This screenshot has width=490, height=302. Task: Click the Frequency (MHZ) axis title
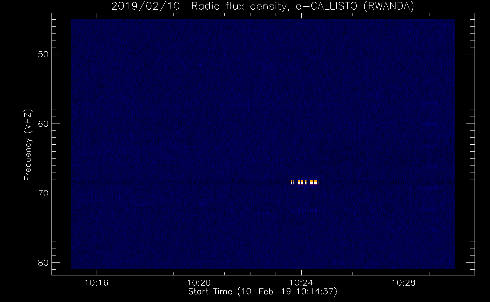click(28, 145)
